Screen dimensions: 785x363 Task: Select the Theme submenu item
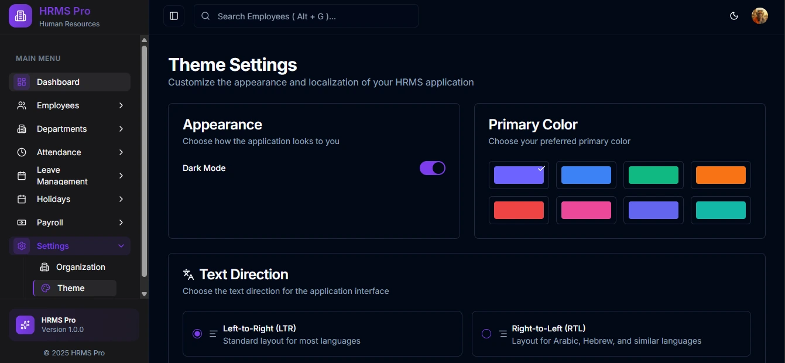tap(71, 288)
